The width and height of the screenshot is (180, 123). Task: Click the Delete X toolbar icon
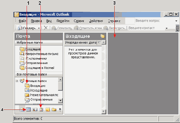(46, 28)
